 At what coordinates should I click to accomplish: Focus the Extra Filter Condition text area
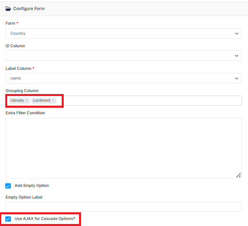[124, 148]
